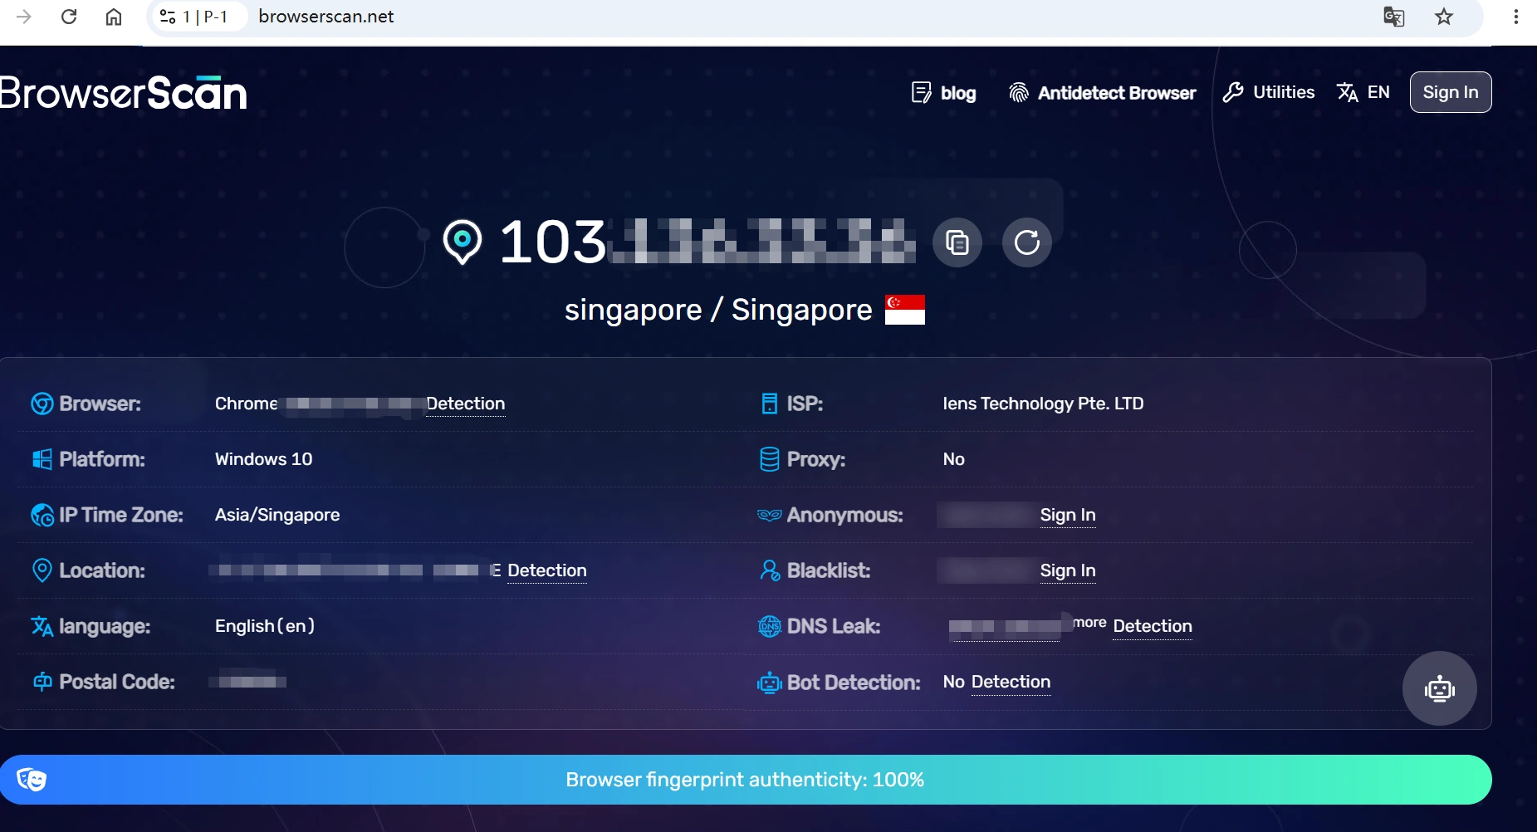Select the Asia/Singapore time zone value

tap(277, 515)
